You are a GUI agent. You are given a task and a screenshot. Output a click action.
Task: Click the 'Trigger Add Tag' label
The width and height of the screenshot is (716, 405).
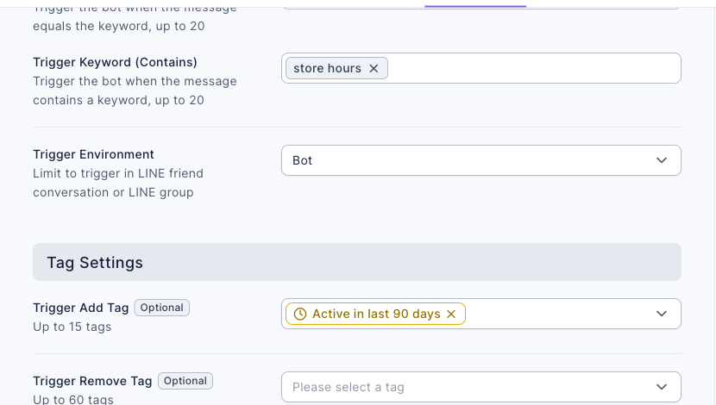coord(81,308)
